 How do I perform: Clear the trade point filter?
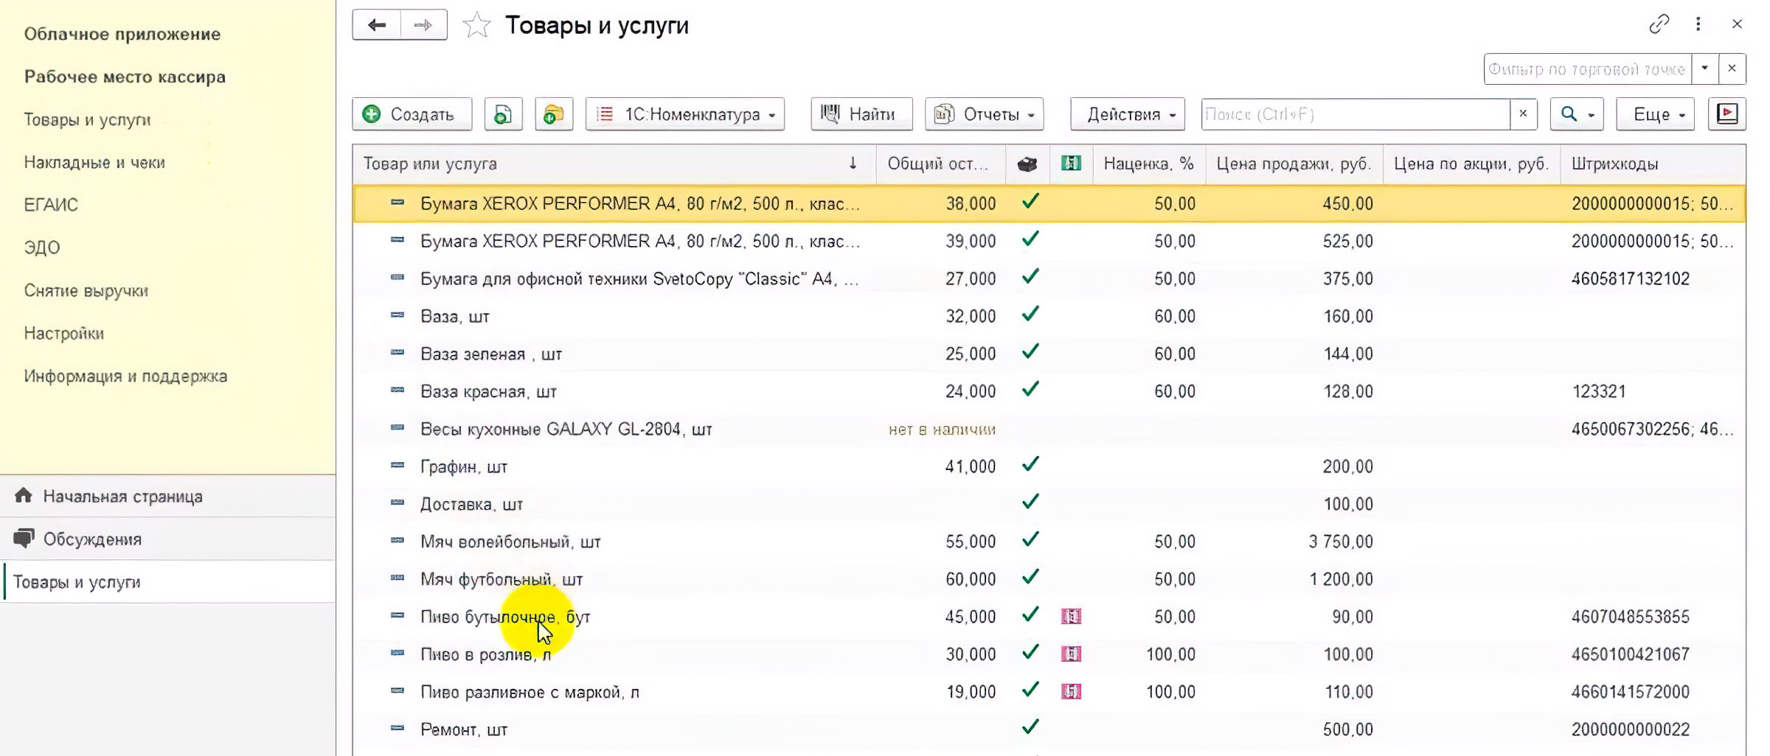1732,69
